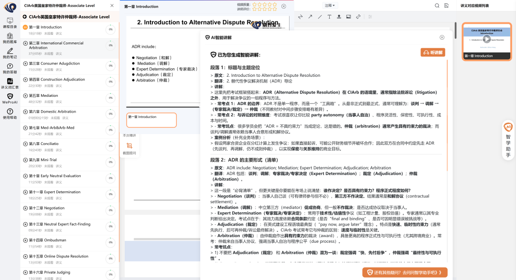Go back using arrow beside course title

(24, 17)
